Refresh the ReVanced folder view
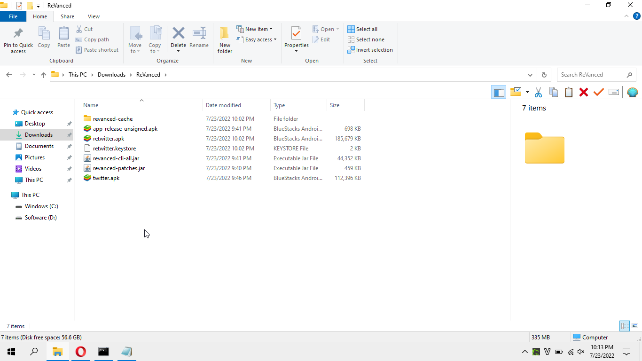 544,75
